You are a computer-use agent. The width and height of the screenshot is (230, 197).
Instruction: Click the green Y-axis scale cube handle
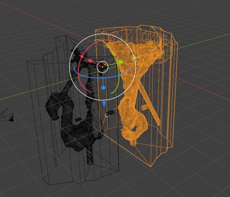click(121, 62)
